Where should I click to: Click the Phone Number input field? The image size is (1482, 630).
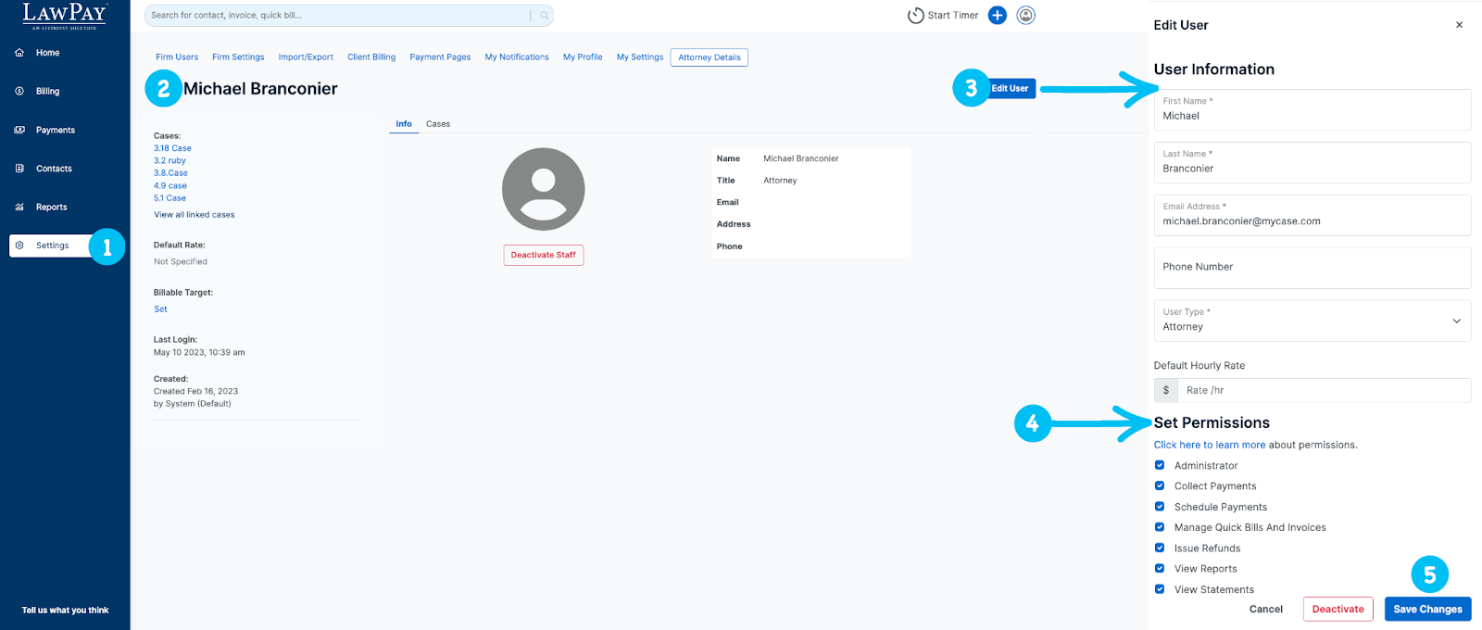(x=1312, y=267)
